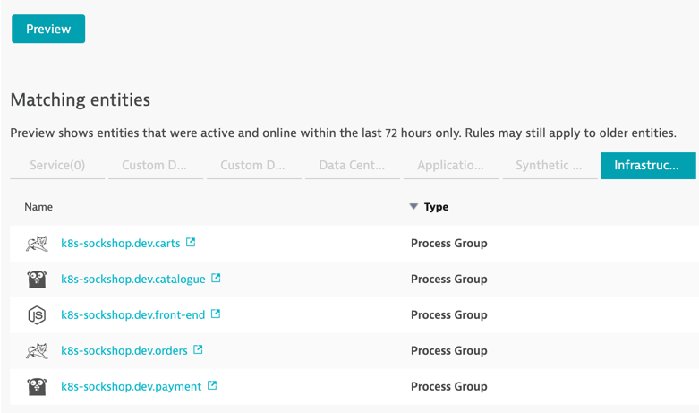699x413 pixels.
Task: Toggle the sort arrow beside the Type column
Action: pos(413,206)
